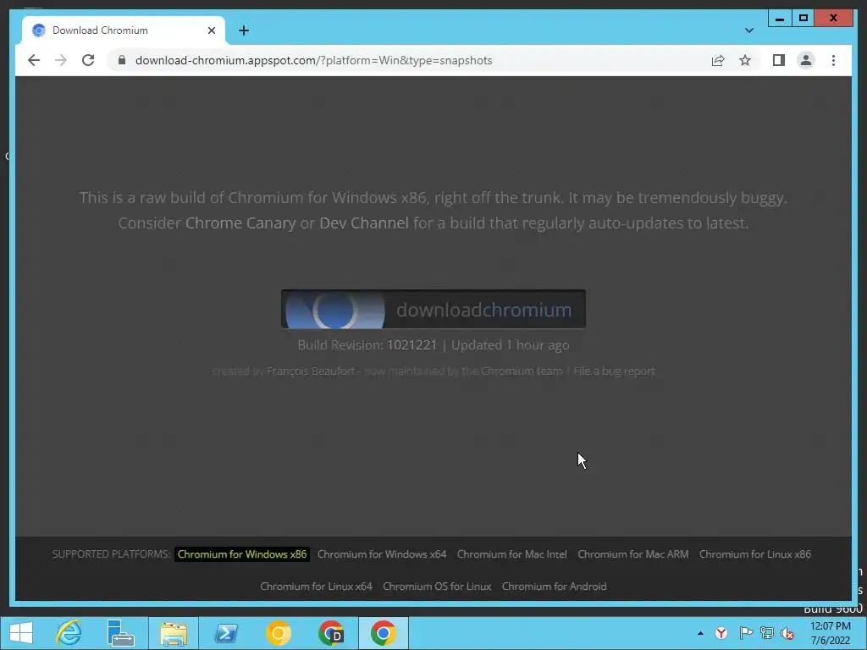
Task: Open Server Manager from the taskbar
Action: click(x=120, y=633)
